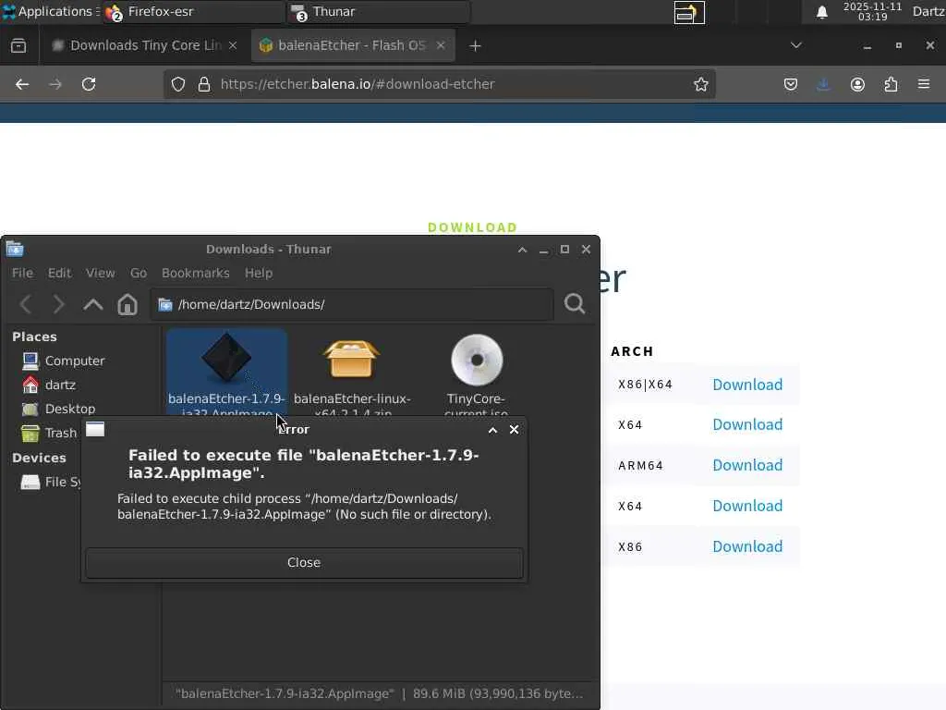Open Firefox account icon
The image size is (946, 710).
click(857, 84)
